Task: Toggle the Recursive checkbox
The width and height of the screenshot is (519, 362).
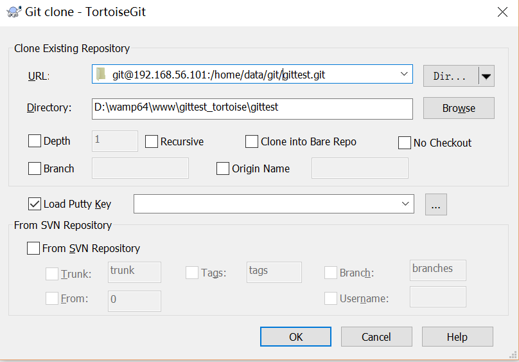Action: point(152,141)
